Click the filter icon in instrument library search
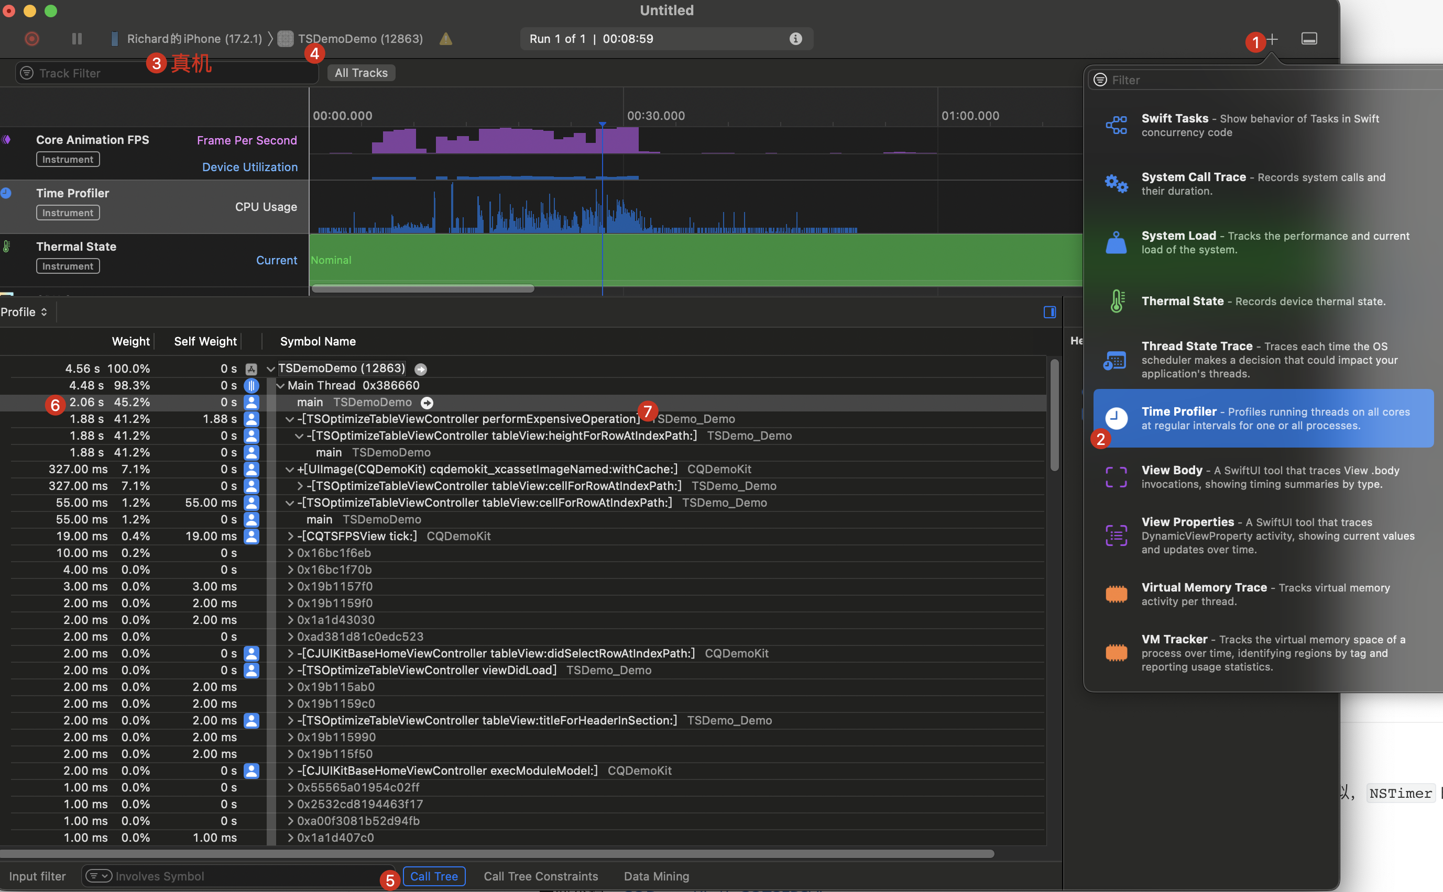 pyautogui.click(x=1100, y=80)
